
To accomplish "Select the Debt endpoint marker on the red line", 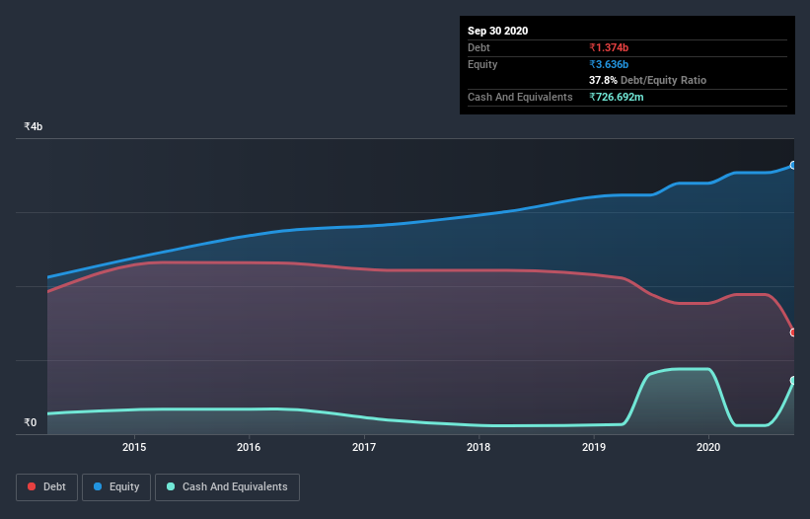I will [793, 333].
